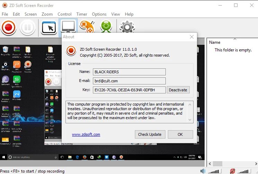Open Edge browser from the preview taskbar
Image resolution: width=258 pixels, height=174 pixels.
(77, 157)
